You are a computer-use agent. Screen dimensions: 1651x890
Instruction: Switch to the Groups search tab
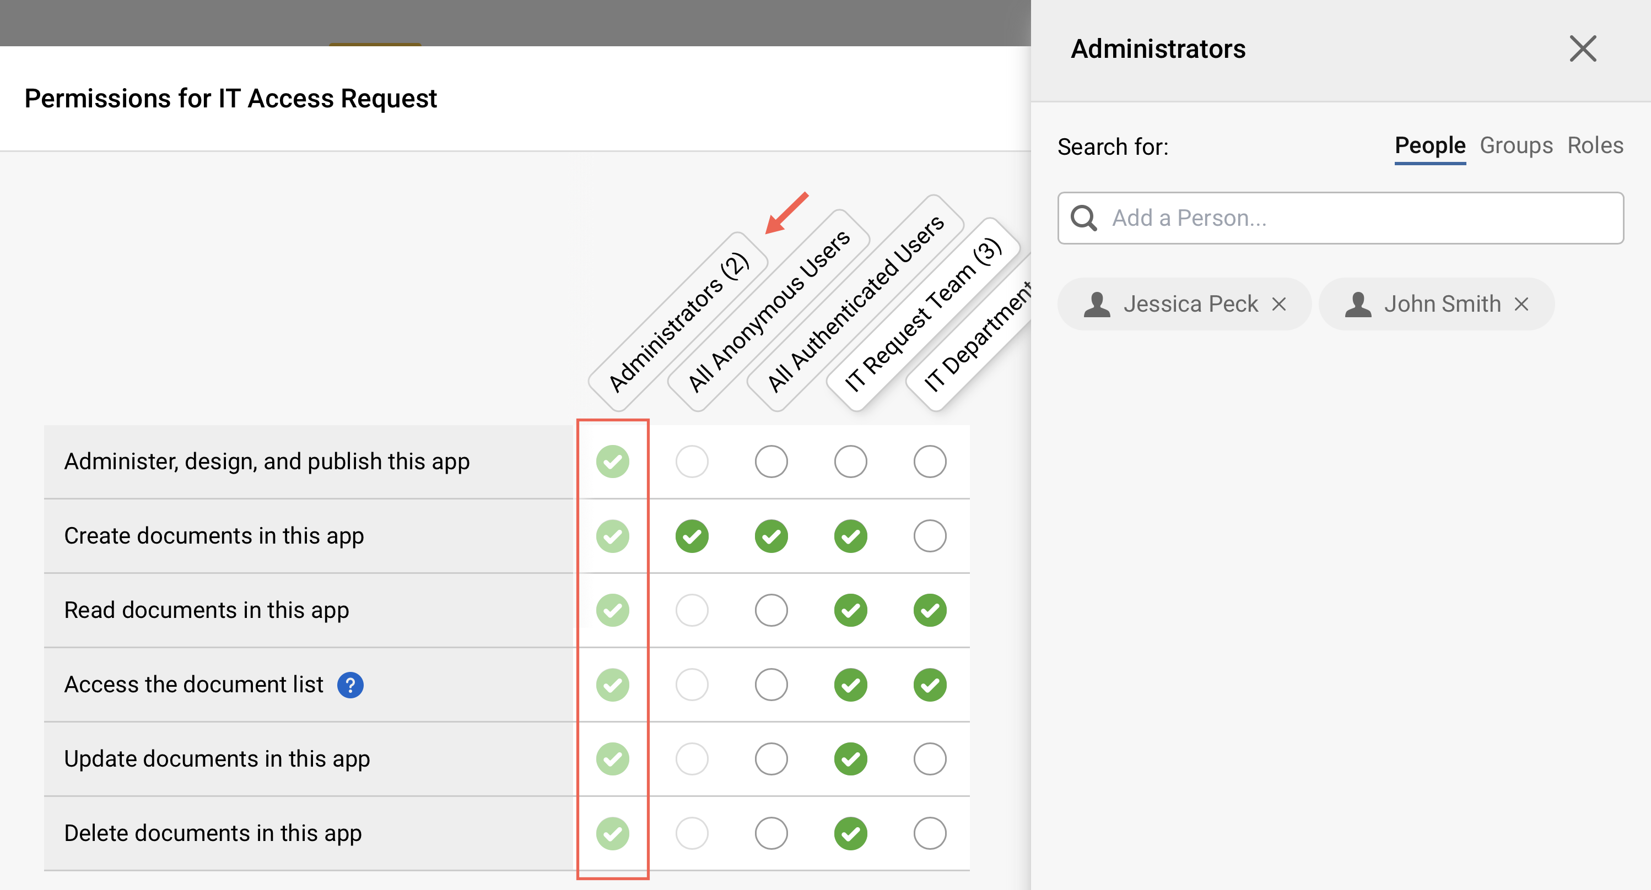(1516, 145)
